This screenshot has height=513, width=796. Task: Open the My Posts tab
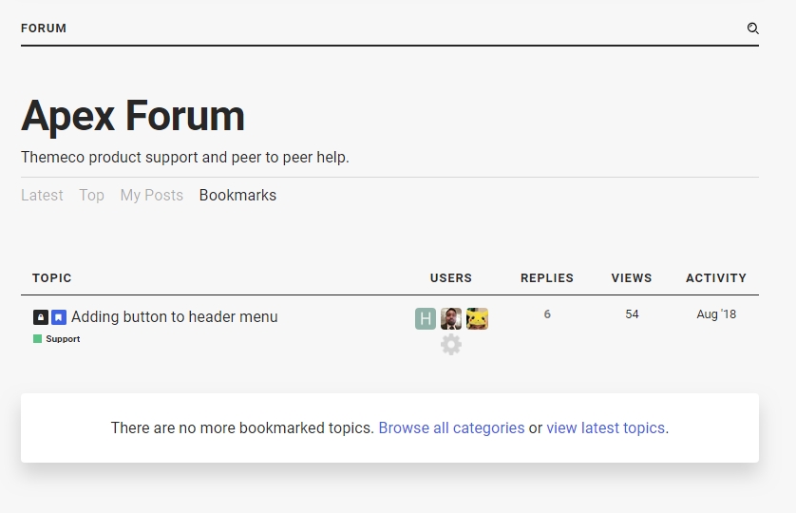coord(151,195)
